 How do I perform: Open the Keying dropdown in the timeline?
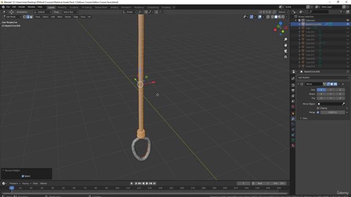(x=26, y=183)
